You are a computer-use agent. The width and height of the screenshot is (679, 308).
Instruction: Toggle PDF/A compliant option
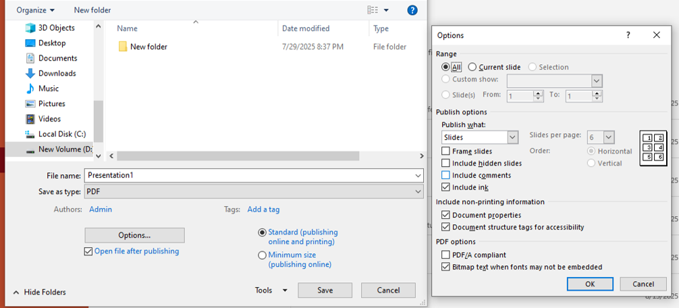coord(445,255)
